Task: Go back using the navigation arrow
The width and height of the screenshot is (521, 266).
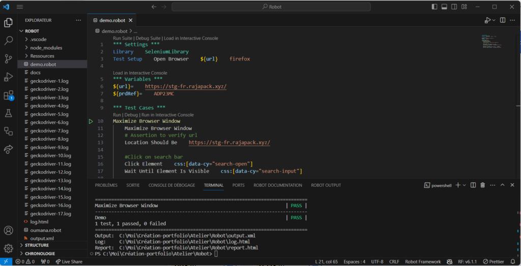Action: tap(154, 7)
